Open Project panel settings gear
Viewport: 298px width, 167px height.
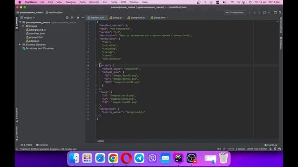78,18
